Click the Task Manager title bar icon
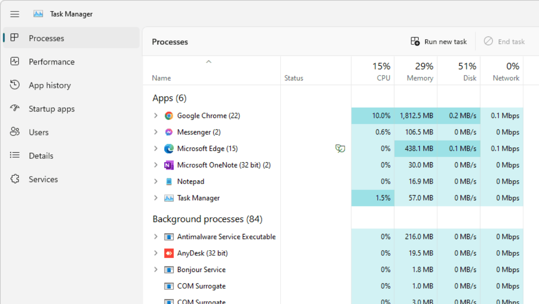This screenshot has width=539, height=304. point(38,14)
